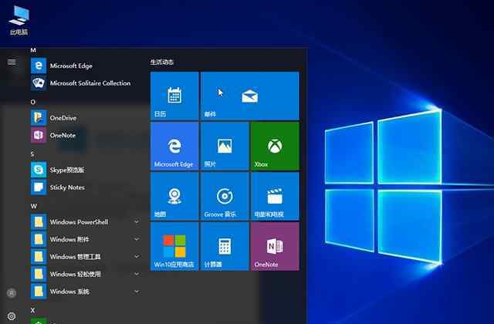Open the user account icon

[x=12, y=293]
